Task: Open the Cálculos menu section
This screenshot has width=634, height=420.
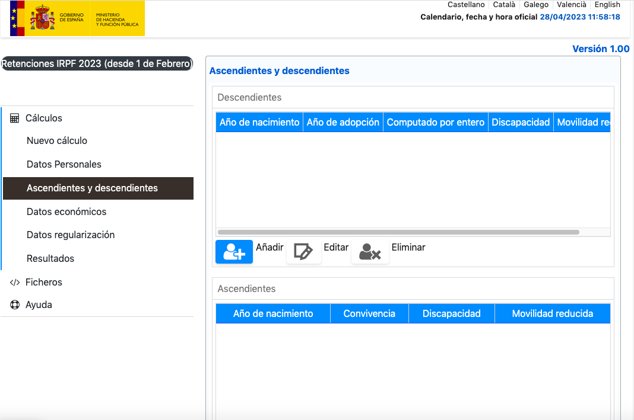Action: click(44, 118)
